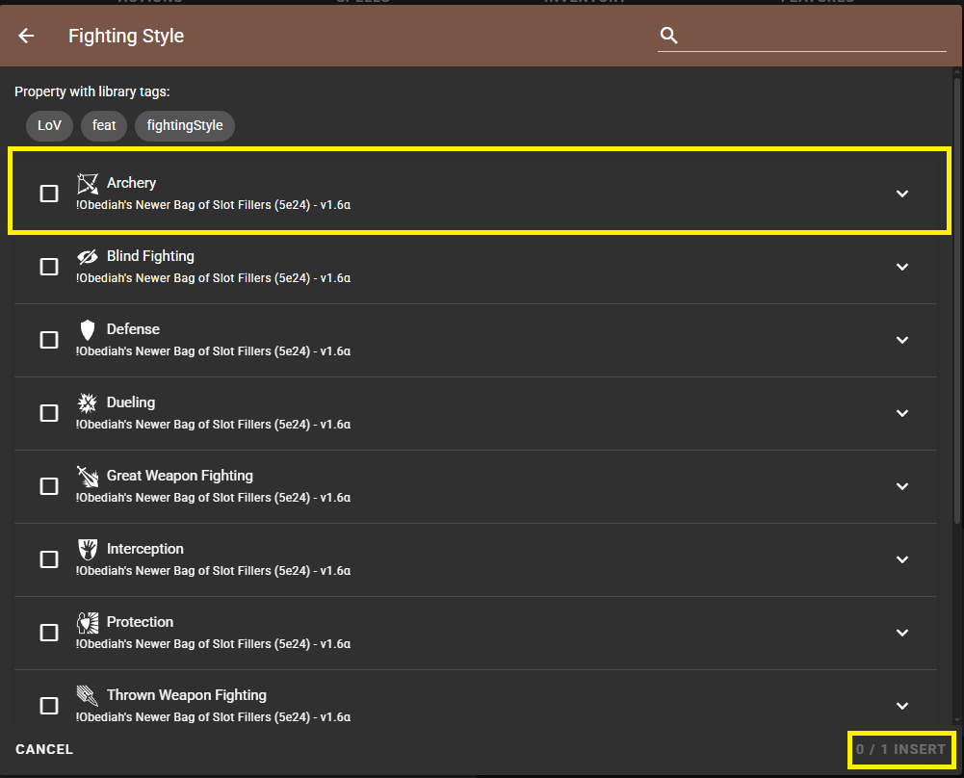The height and width of the screenshot is (778, 964).
Task: Click the vertical scrollbar of the list
Action: (957, 301)
